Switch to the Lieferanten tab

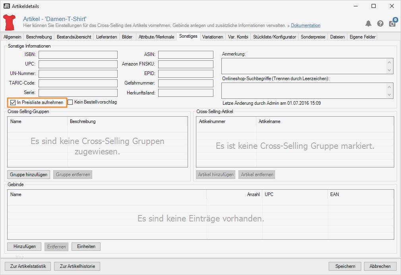pyautogui.click(x=107, y=37)
